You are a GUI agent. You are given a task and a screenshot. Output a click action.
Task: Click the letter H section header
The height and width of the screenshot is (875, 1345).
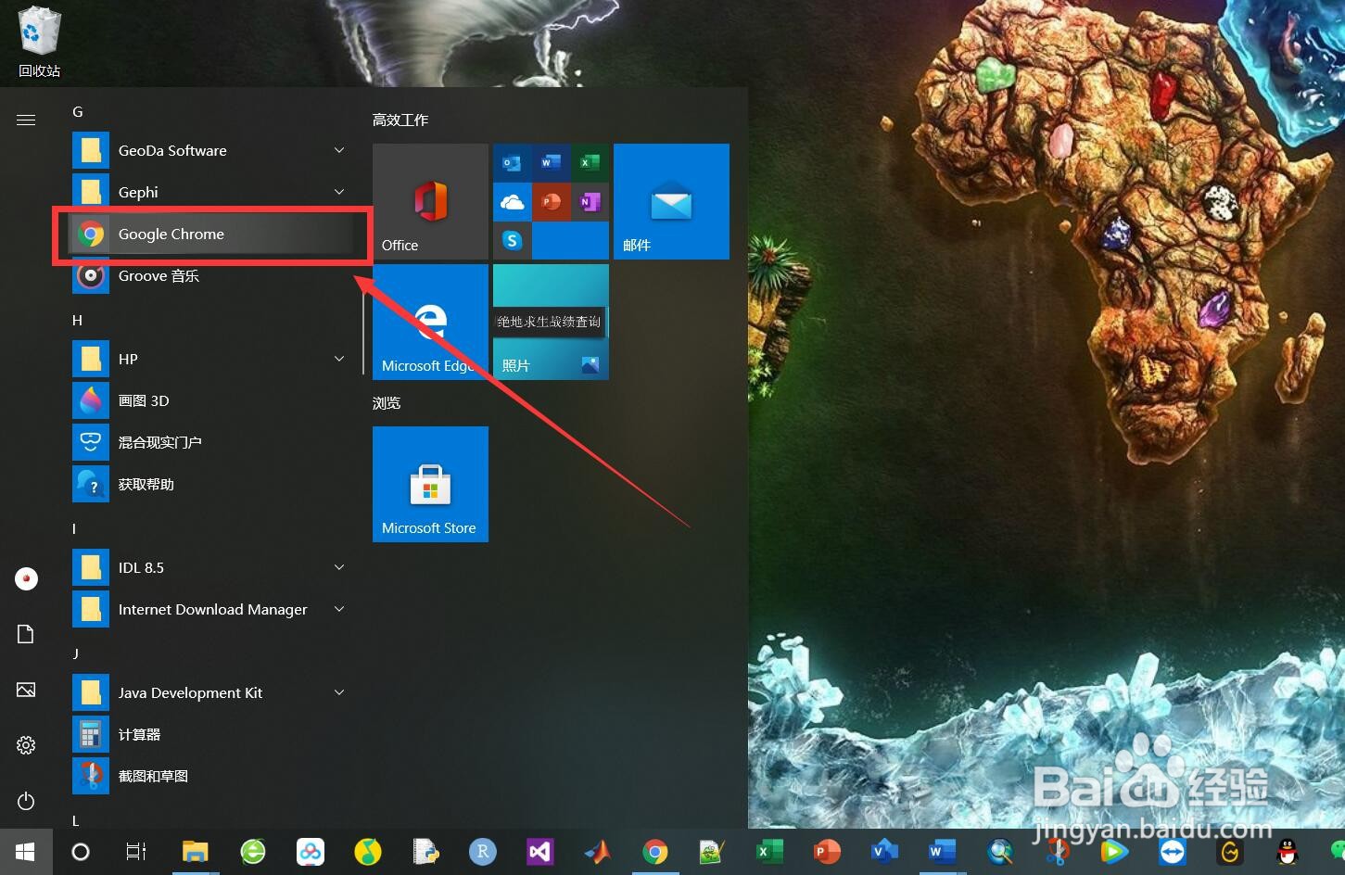coord(78,320)
